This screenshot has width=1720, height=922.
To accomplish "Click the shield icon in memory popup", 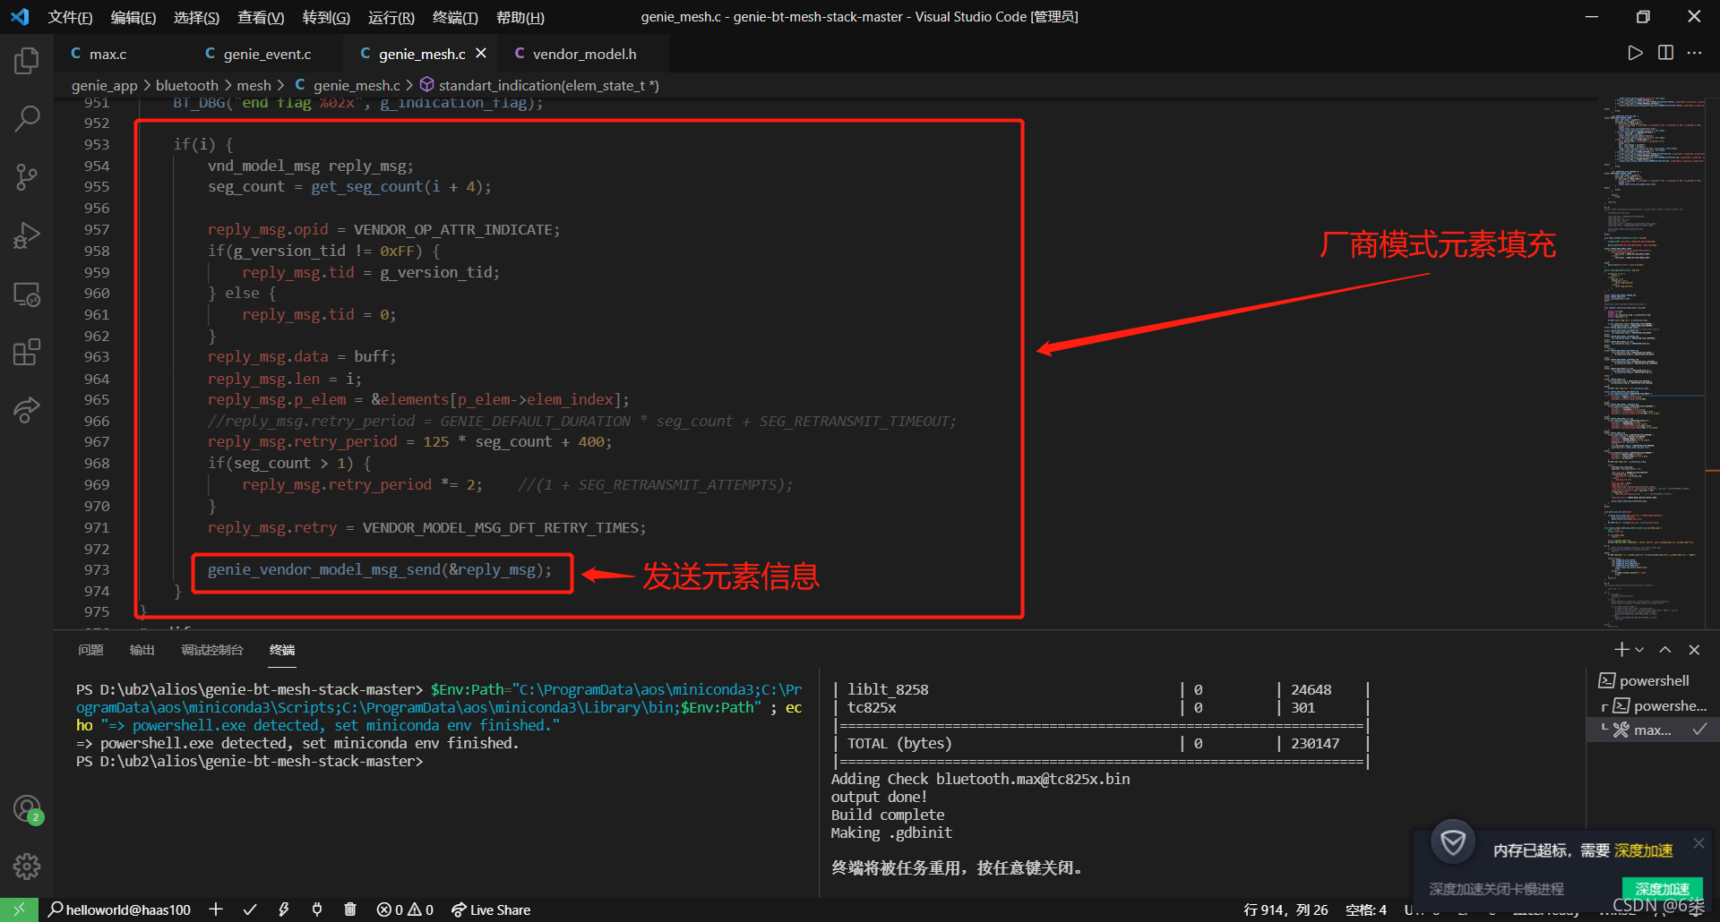I will pos(1453,842).
